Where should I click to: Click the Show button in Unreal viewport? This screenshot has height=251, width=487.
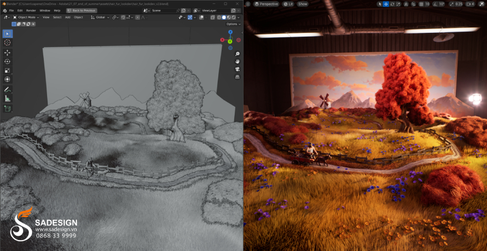(x=303, y=4)
